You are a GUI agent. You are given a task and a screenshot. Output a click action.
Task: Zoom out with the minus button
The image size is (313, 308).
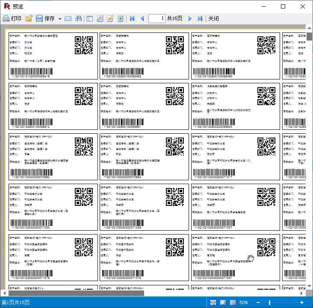coord(258,302)
